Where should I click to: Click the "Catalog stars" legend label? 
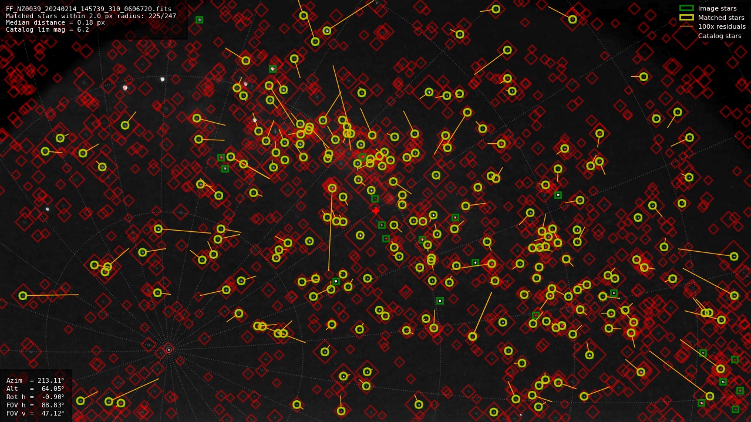pyautogui.click(x=719, y=36)
